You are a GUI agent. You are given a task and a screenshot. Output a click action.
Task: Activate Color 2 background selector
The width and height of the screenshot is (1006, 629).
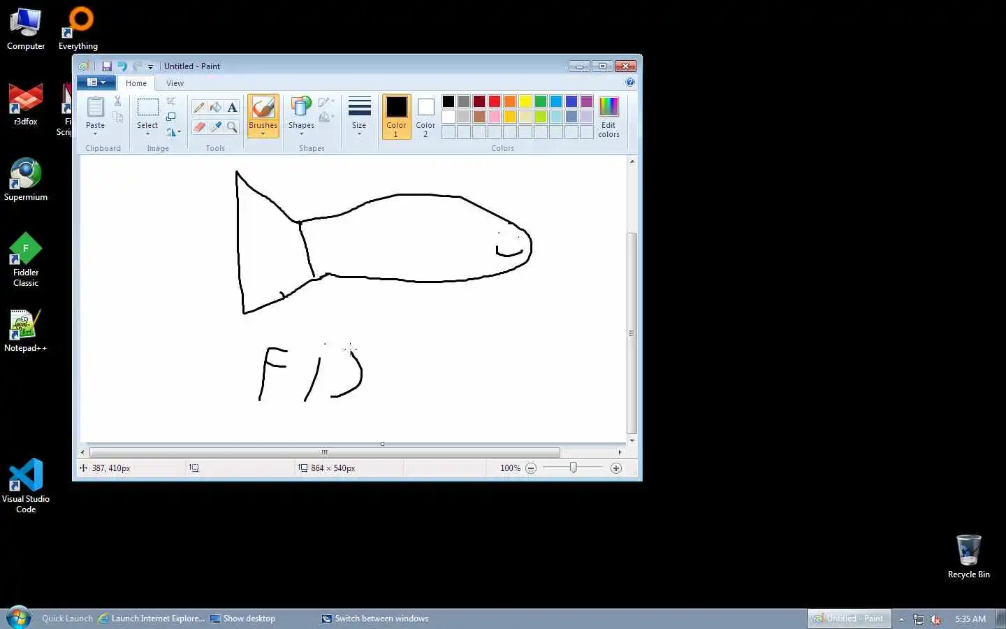(x=425, y=117)
